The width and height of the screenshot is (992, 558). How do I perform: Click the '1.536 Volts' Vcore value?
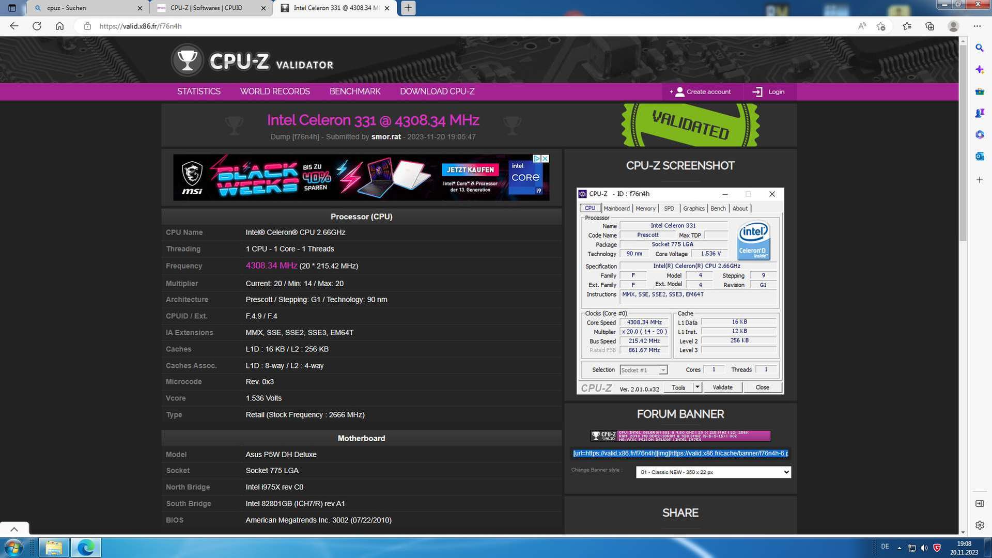[263, 398]
